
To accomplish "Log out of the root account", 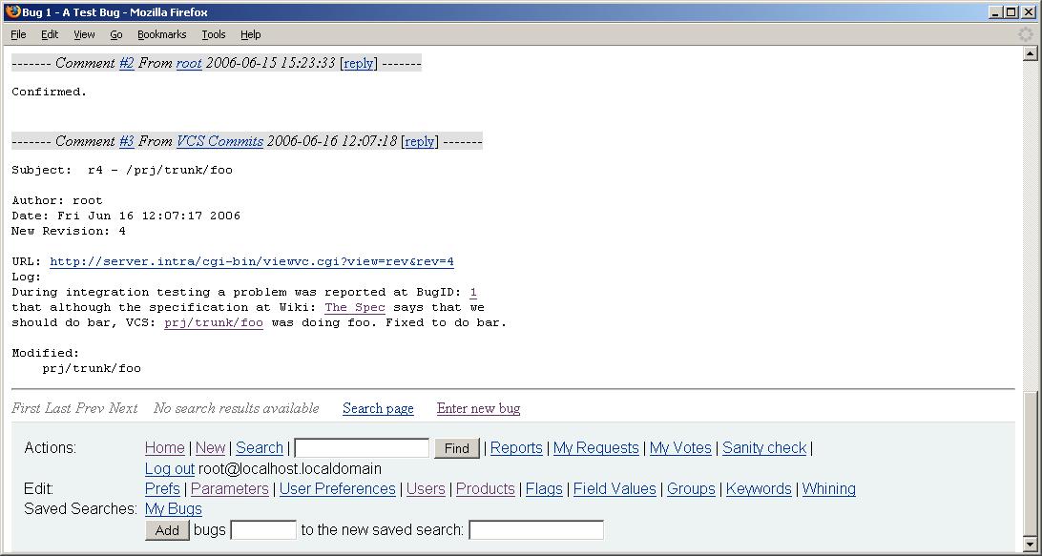I will 169,469.
